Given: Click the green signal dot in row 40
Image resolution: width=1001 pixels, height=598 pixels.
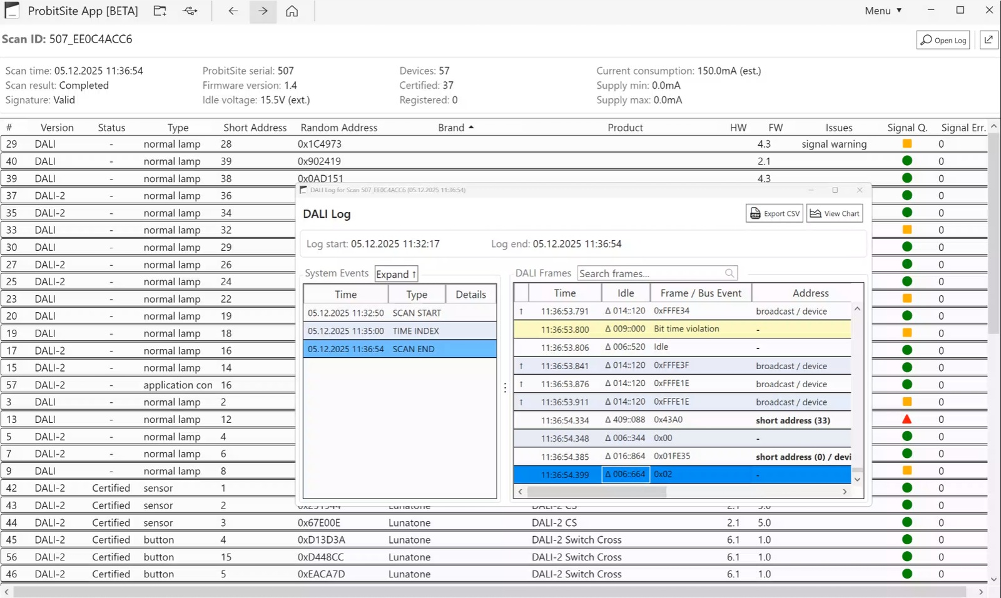Looking at the screenshot, I should click(907, 161).
